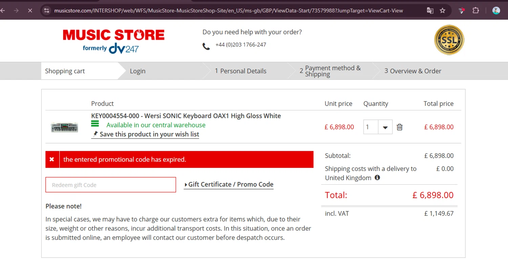This screenshot has height=260, width=508.
Task: Click the X icon on expired promo alert
Action: (x=52, y=159)
